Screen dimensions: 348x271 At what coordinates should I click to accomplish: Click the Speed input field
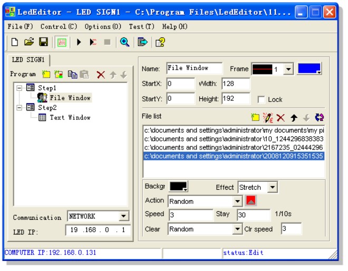point(191,215)
